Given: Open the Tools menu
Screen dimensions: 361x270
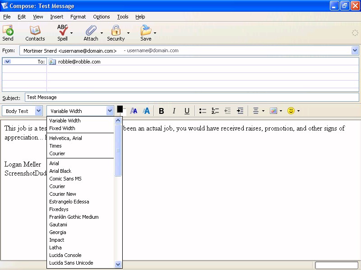Looking at the screenshot, I should pos(123,17).
